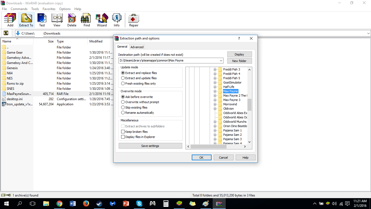This screenshot has width=371, height=209.
Task: Expand the Max Payne tree node
Action: point(215,91)
